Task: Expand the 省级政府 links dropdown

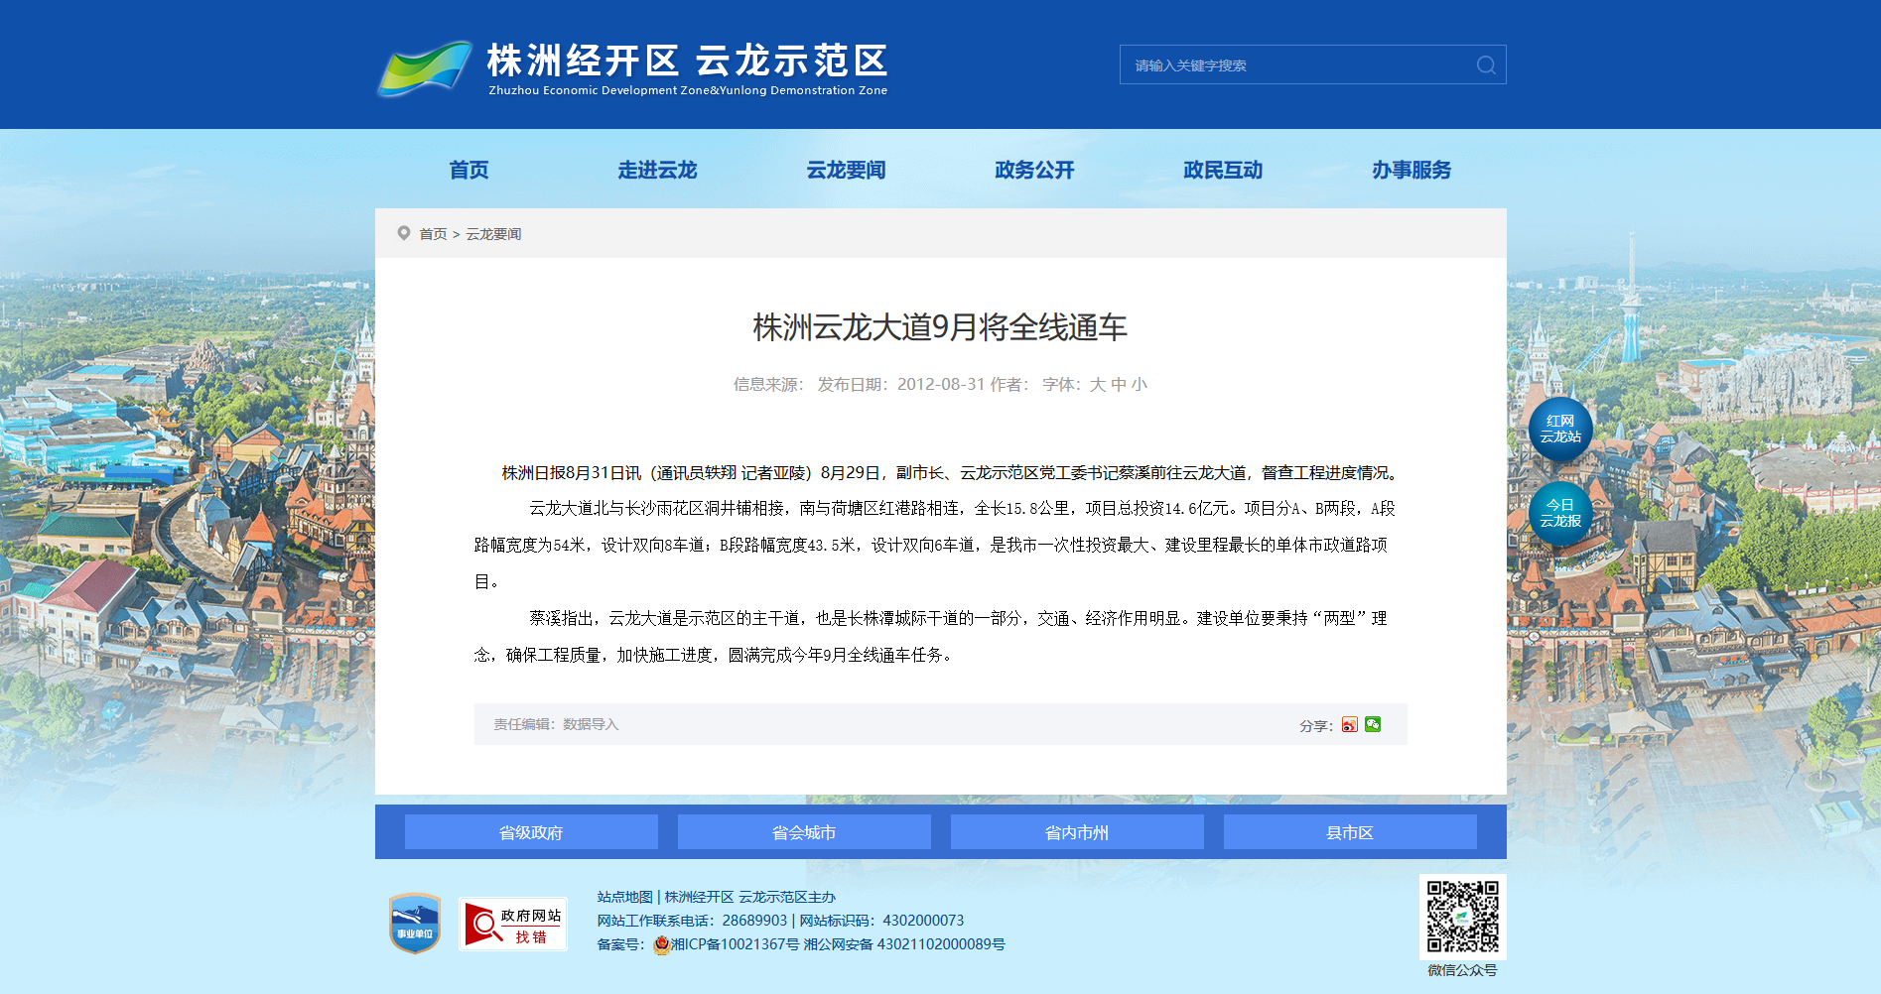Action: (x=531, y=832)
